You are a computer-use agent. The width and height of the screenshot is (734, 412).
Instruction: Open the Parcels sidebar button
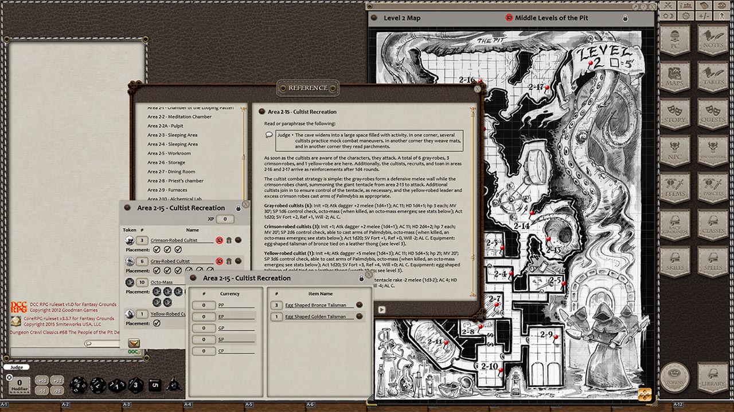[712, 186]
